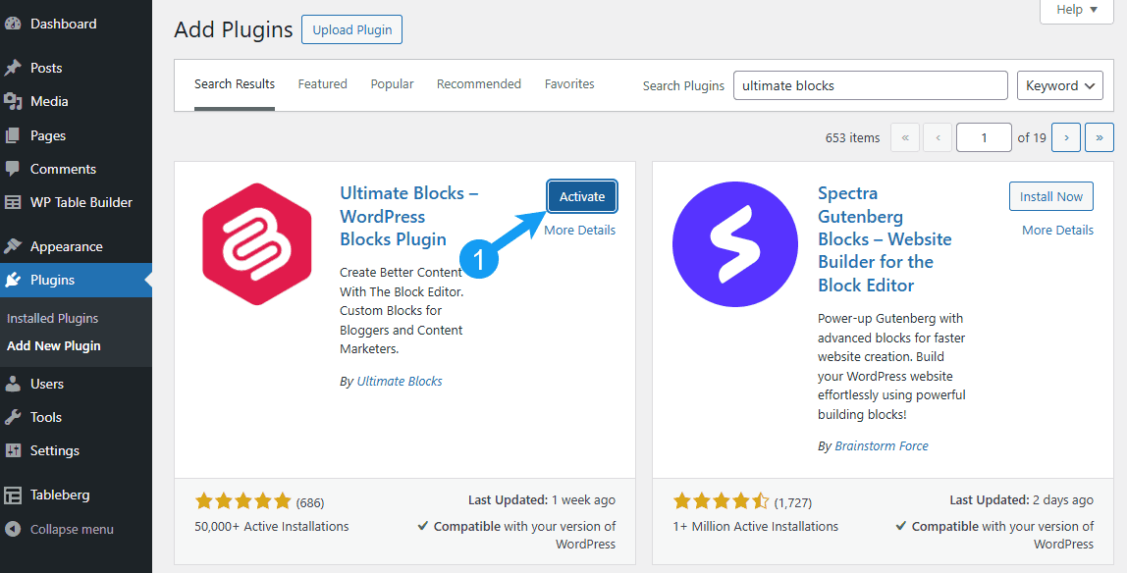The width and height of the screenshot is (1127, 573).
Task: Click 'Last Updated: 2 days ago' text
Action: 1021,500
